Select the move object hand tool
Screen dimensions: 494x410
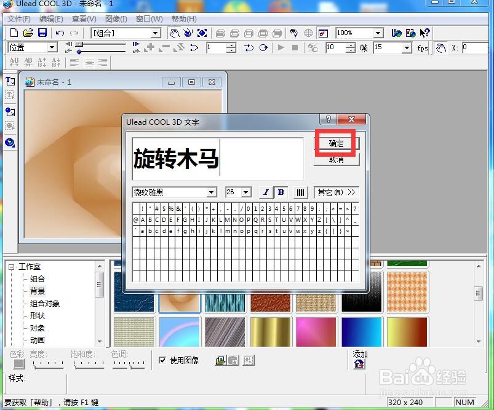coord(174,33)
